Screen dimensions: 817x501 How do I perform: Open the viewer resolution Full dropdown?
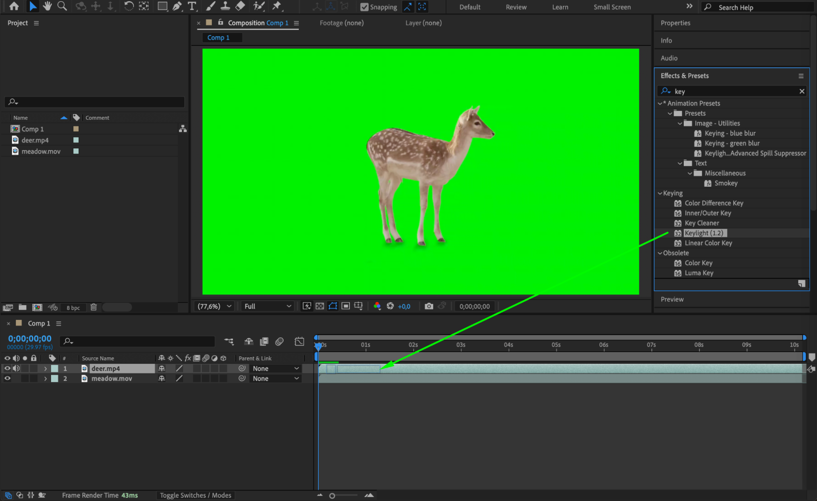[268, 306]
